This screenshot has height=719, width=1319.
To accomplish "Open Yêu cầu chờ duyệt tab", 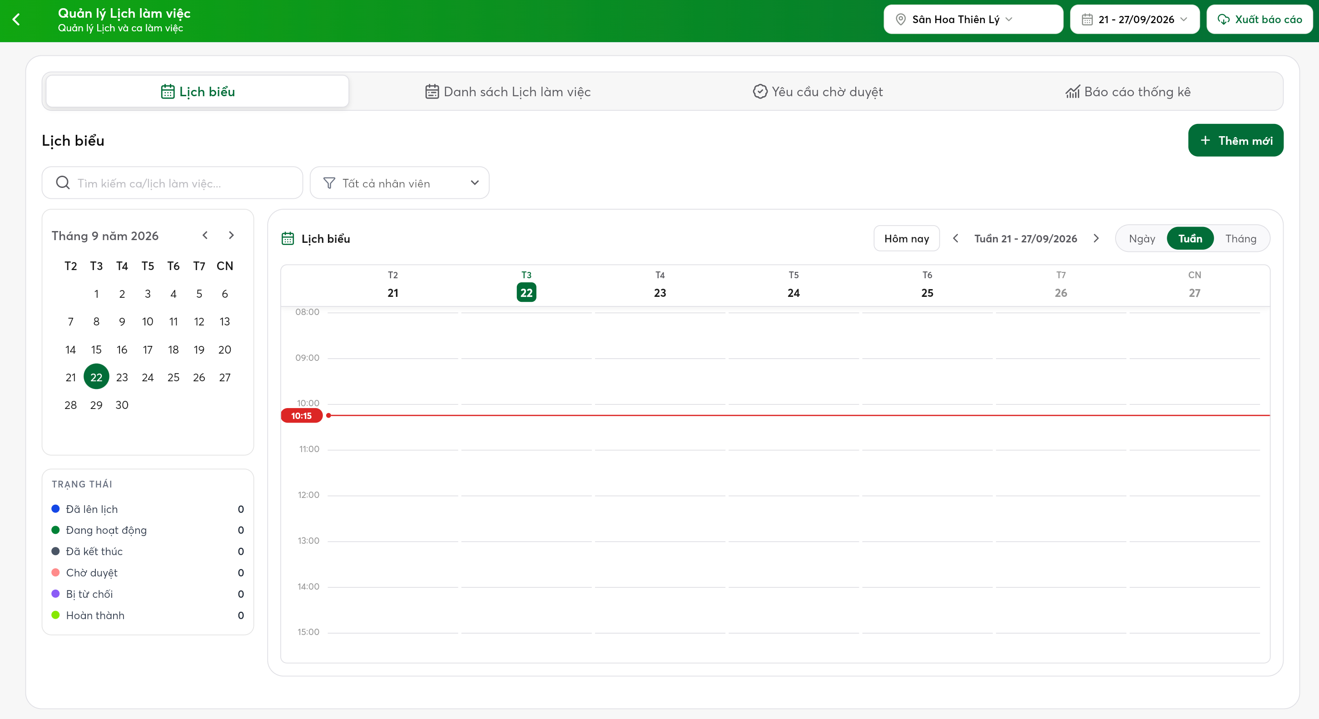I will tap(818, 92).
